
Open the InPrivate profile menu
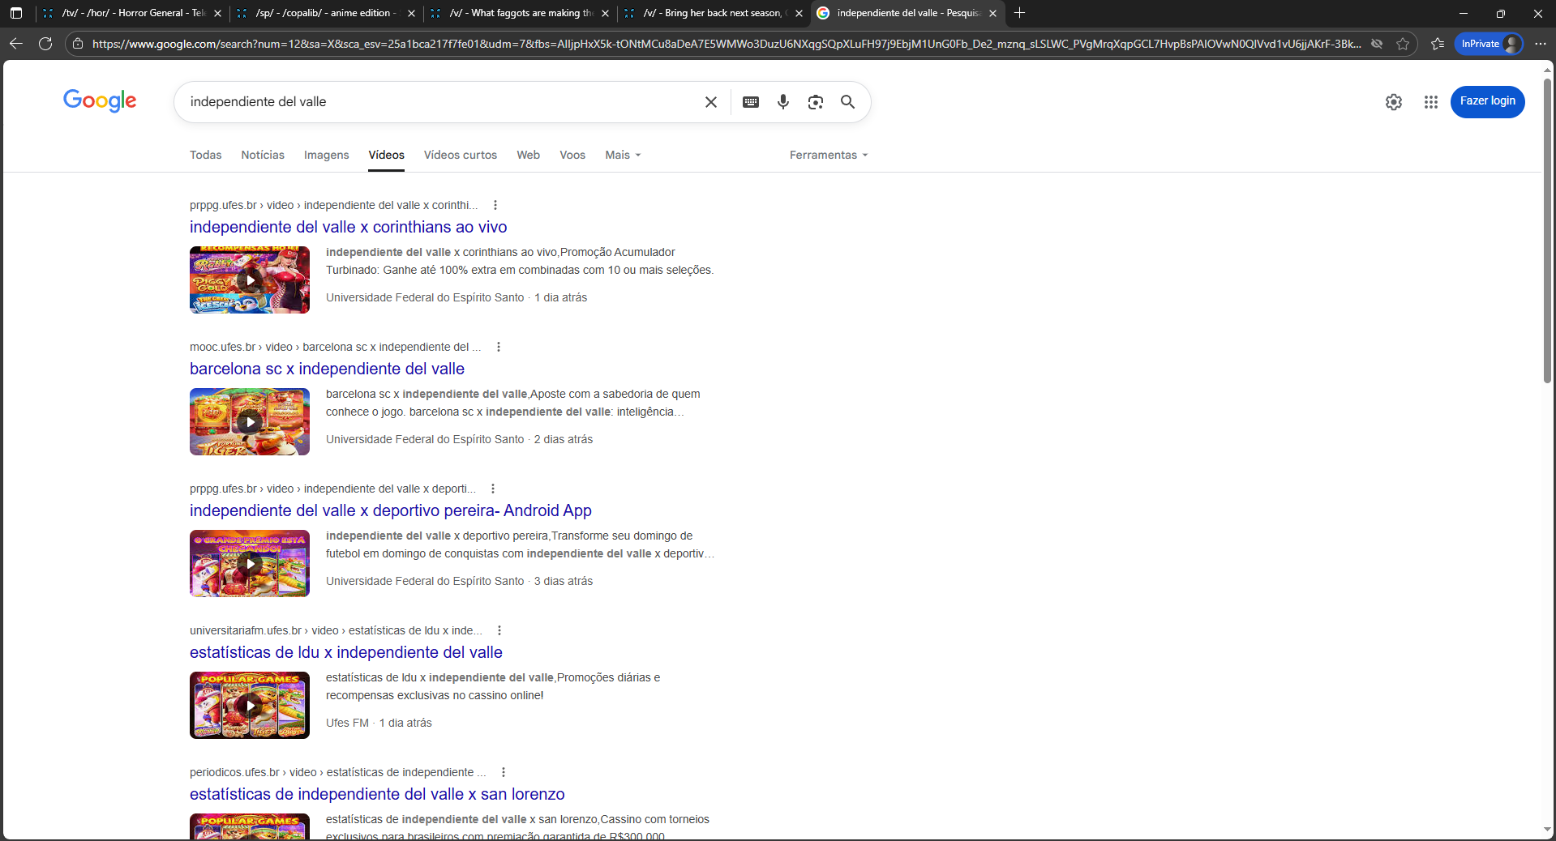click(1490, 44)
